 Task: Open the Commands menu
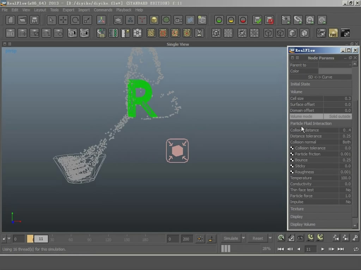(103, 10)
